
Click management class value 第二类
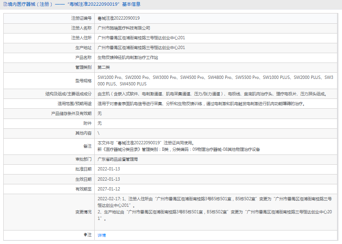pos(104,67)
